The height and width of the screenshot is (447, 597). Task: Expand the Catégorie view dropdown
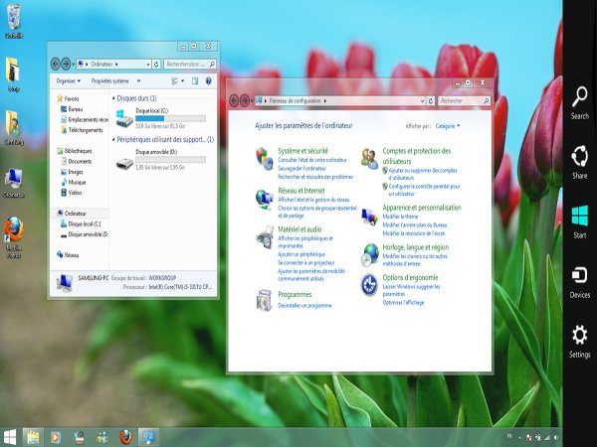(448, 126)
